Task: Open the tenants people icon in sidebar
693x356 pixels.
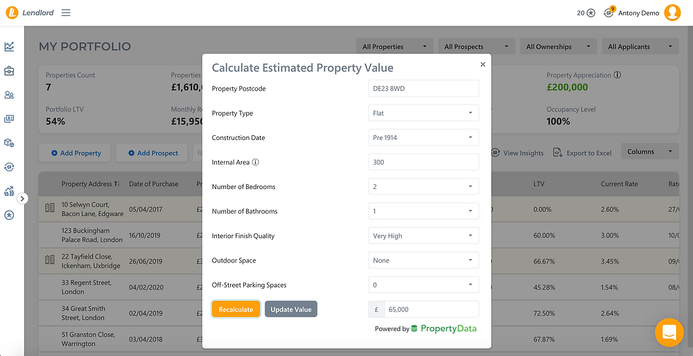Action: point(9,94)
